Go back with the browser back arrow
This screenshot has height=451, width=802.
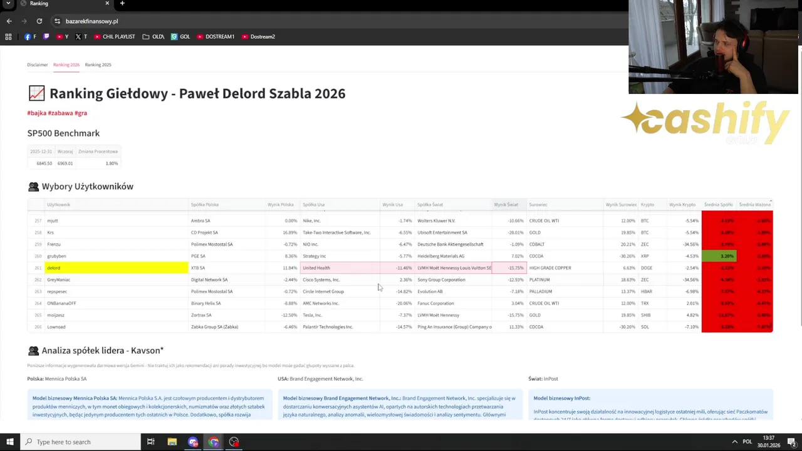(x=9, y=21)
